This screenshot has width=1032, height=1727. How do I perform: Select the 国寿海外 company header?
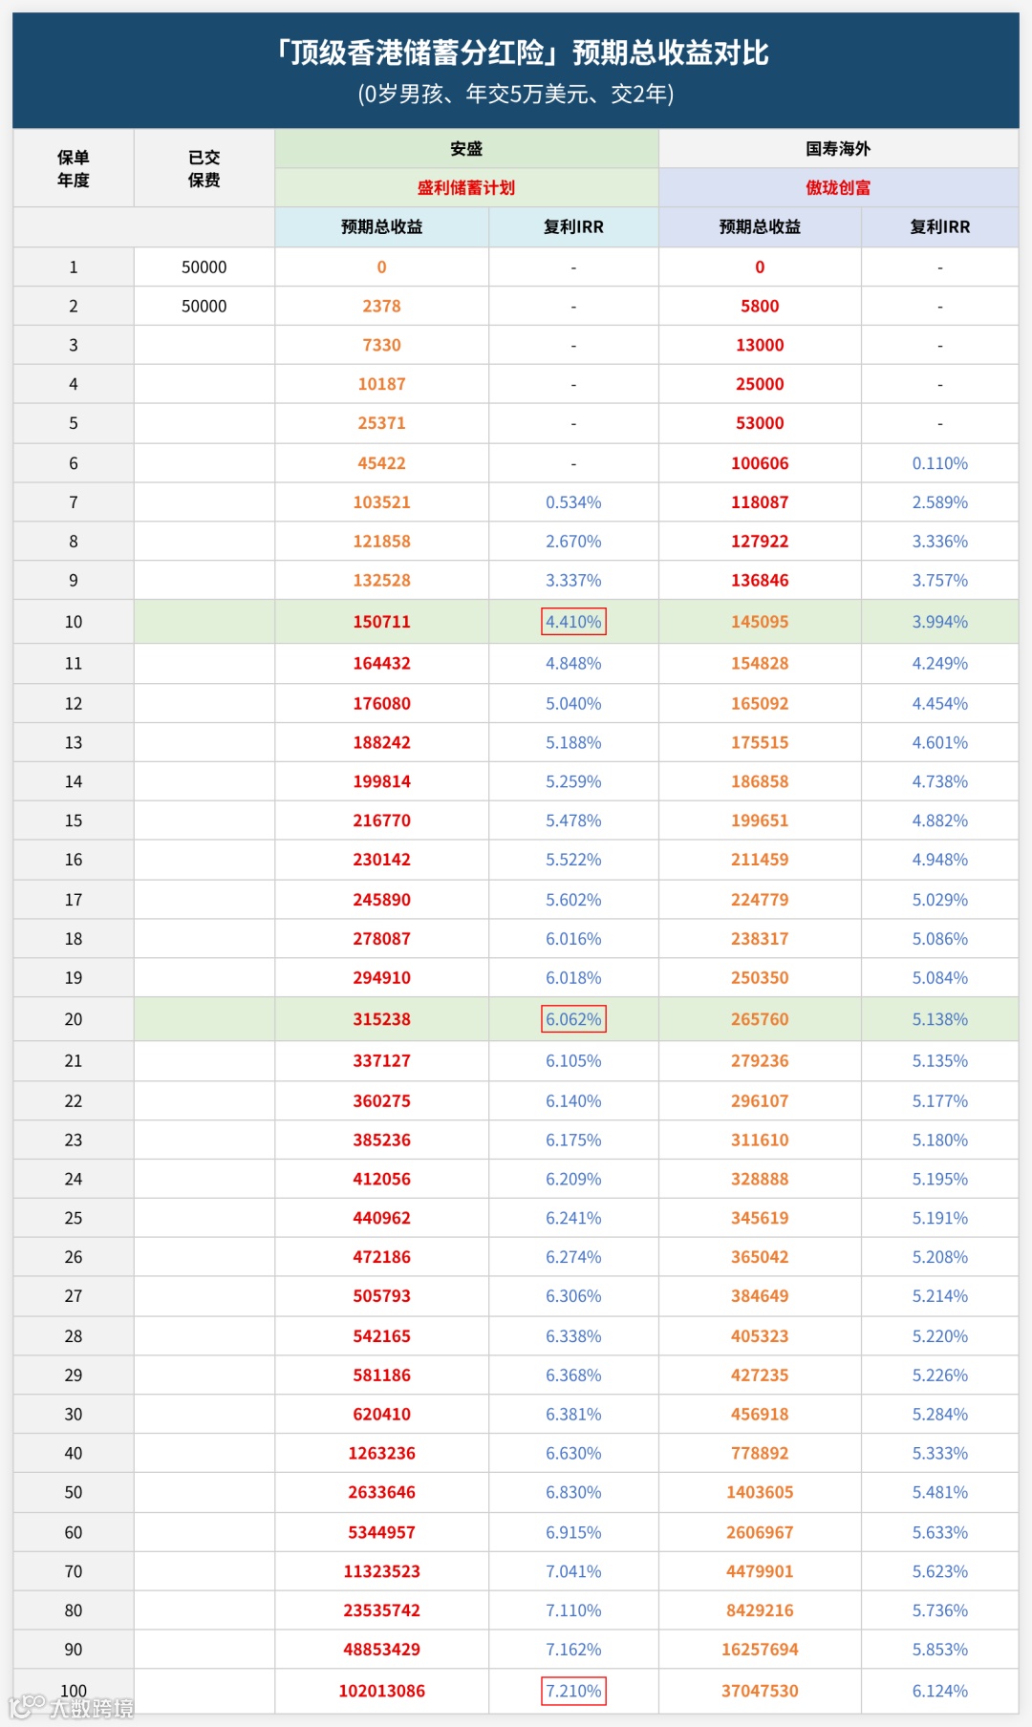click(838, 149)
